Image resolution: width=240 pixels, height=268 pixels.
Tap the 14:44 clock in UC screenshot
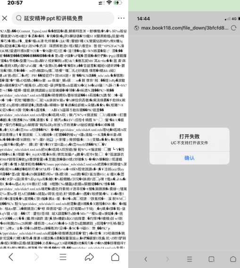pyautogui.click(x=143, y=19)
